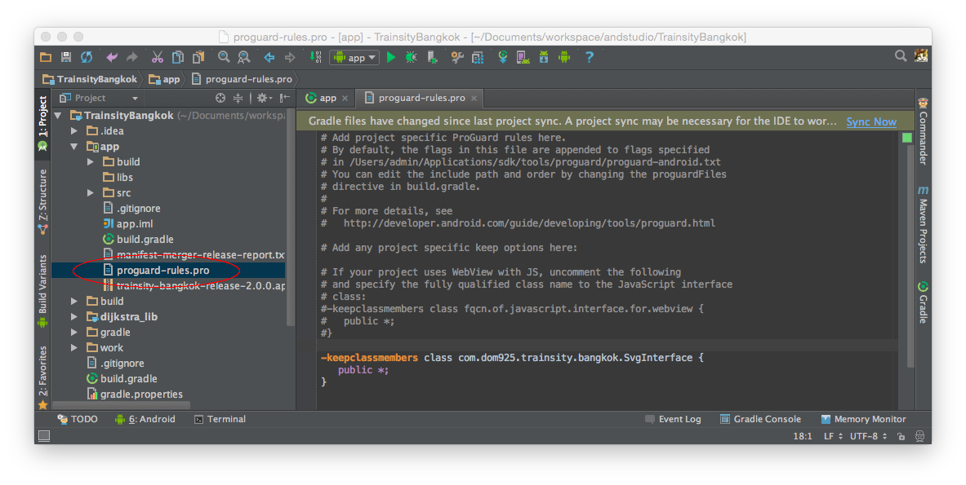The height and width of the screenshot is (485, 966).
Task: Click the Undo arrow icon
Action: tap(112, 57)
